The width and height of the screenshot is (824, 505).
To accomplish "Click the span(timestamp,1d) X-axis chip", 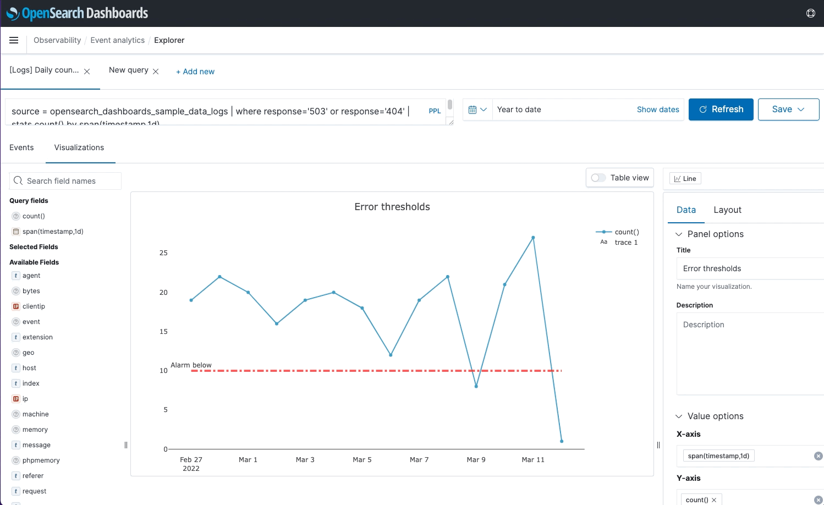I will click(718, 456).
